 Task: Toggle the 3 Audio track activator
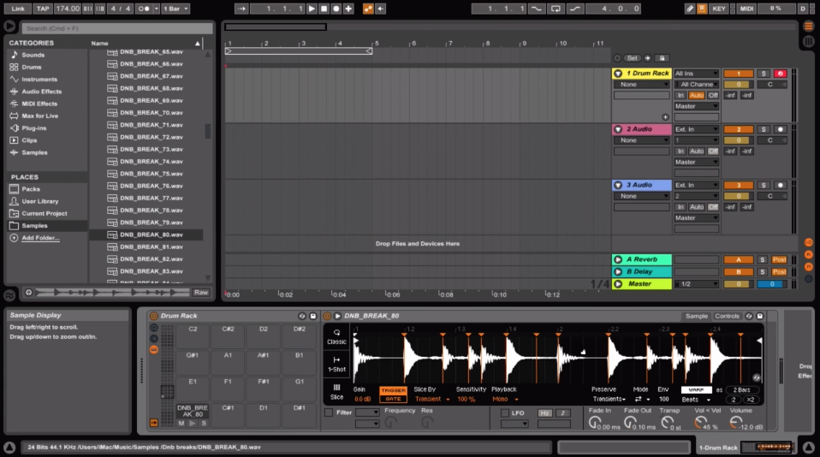[x=739, y=185]
